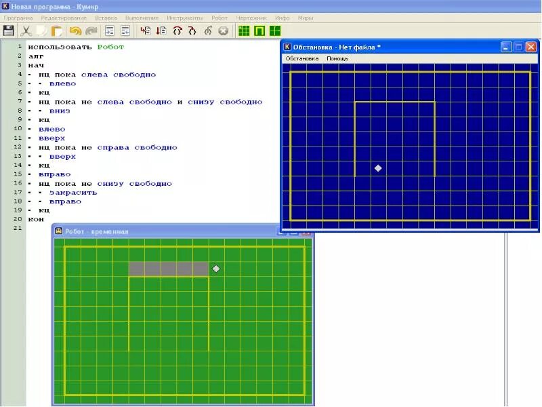This screenshot has height=407, width=542.
Task: Open the Выполнение menu
Action: pyautogui.click(x=142, y=18)
